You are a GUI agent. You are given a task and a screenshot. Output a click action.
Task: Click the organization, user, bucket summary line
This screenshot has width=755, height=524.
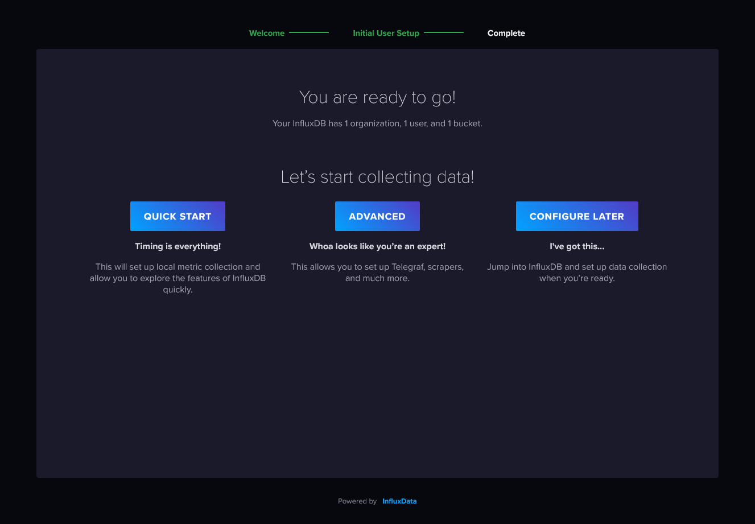(377, 123)
